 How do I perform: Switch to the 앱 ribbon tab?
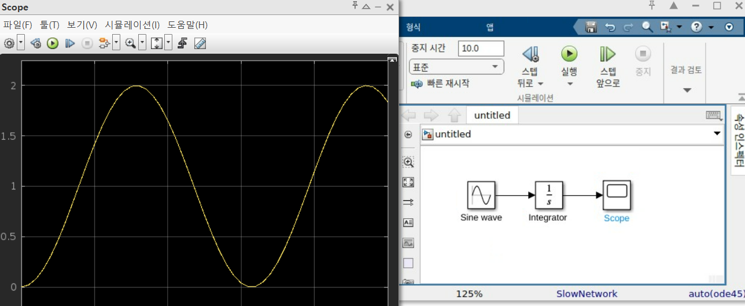click(490, 27)
